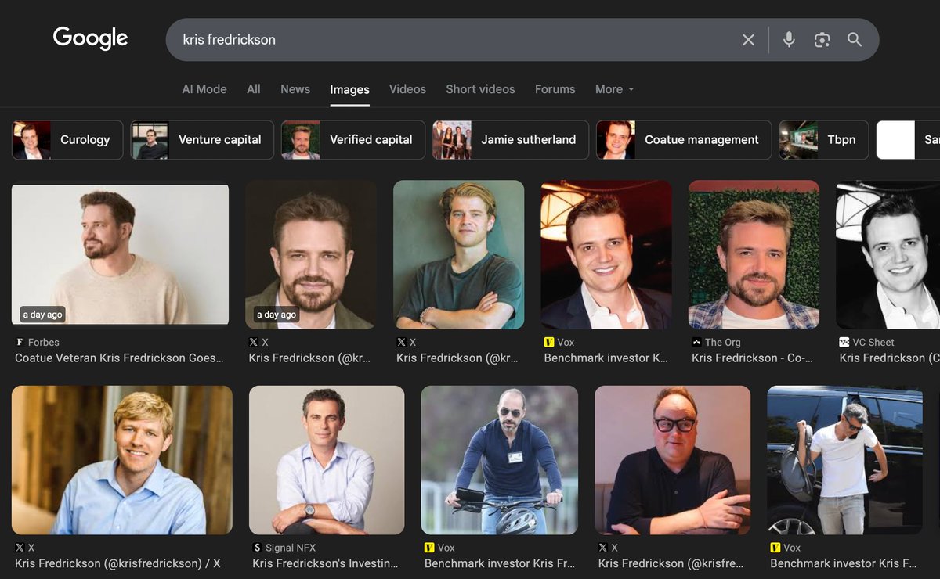
Task: Open 'Coatue Veteran Kris Fredrickson Goes' link
Action: [x=119, y=358]
